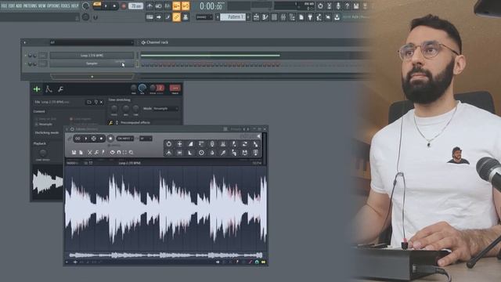Switch the pattern/song mode toggle

click(x=97, y=5)
